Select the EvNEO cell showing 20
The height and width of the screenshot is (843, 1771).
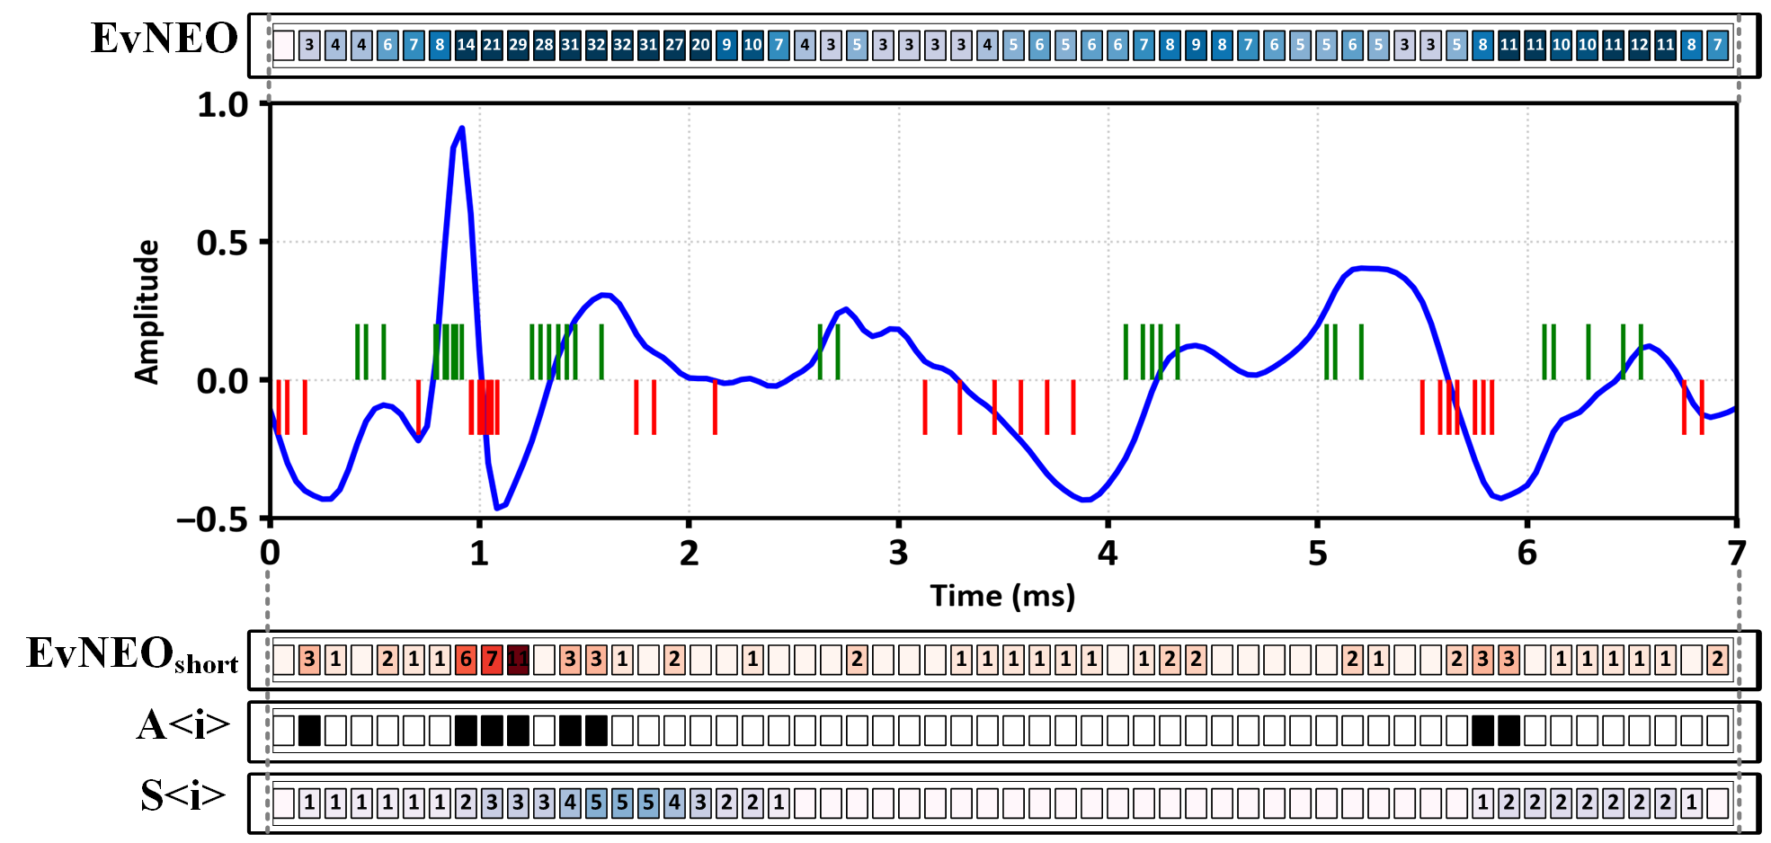point(700,45)
